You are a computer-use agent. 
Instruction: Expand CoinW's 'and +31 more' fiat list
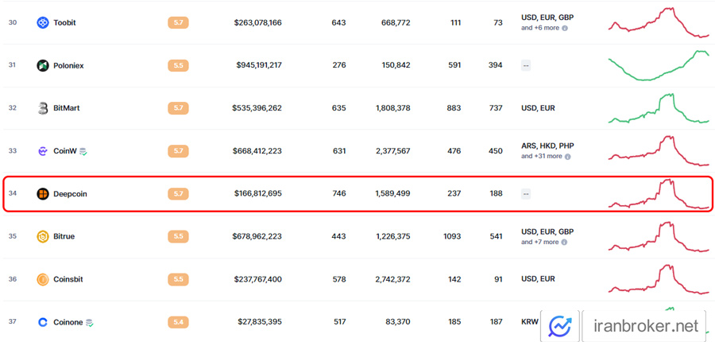542,156
